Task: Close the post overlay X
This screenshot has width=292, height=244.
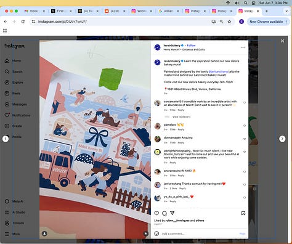Action: pyautogui.click(x=283, y=41)
